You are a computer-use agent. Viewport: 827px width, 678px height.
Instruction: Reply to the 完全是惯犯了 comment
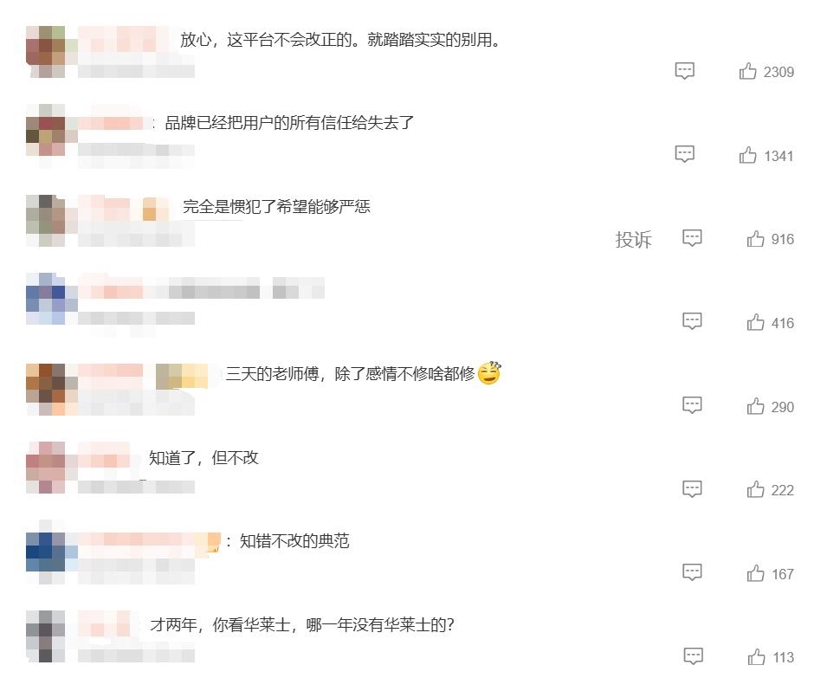(692, 238)
